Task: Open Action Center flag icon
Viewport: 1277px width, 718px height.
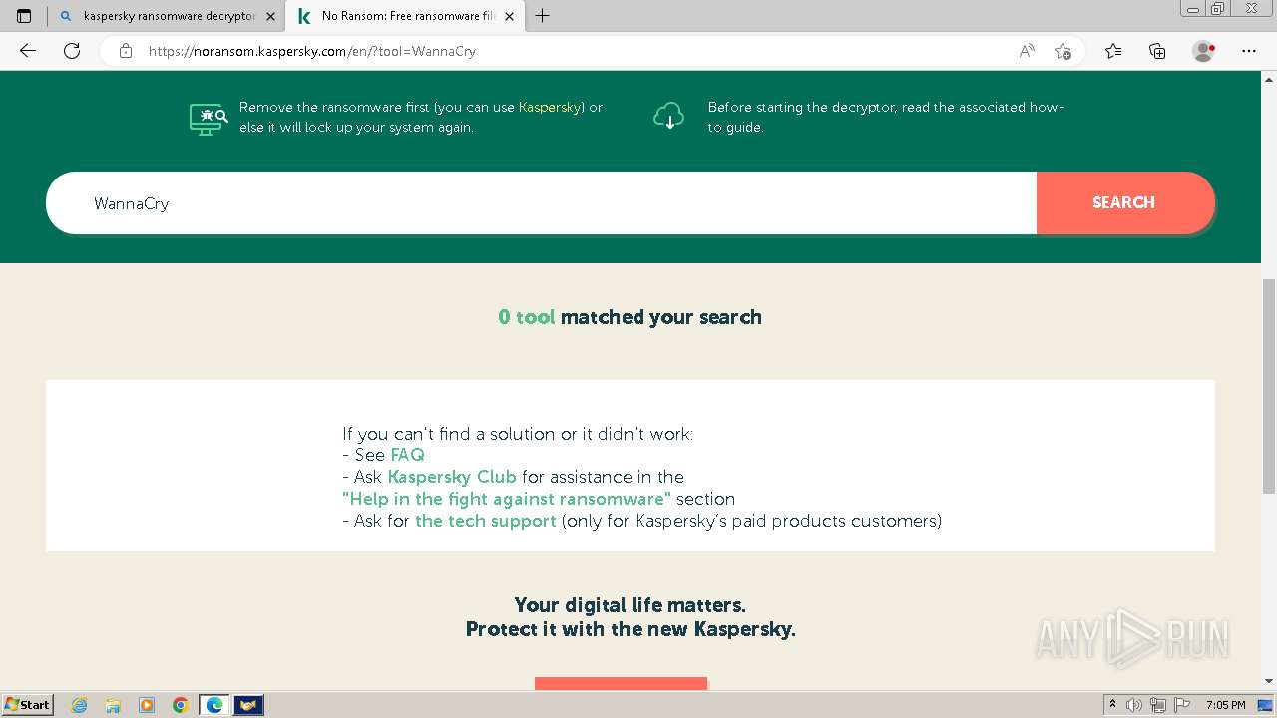Action: [x=1180, y=705]
